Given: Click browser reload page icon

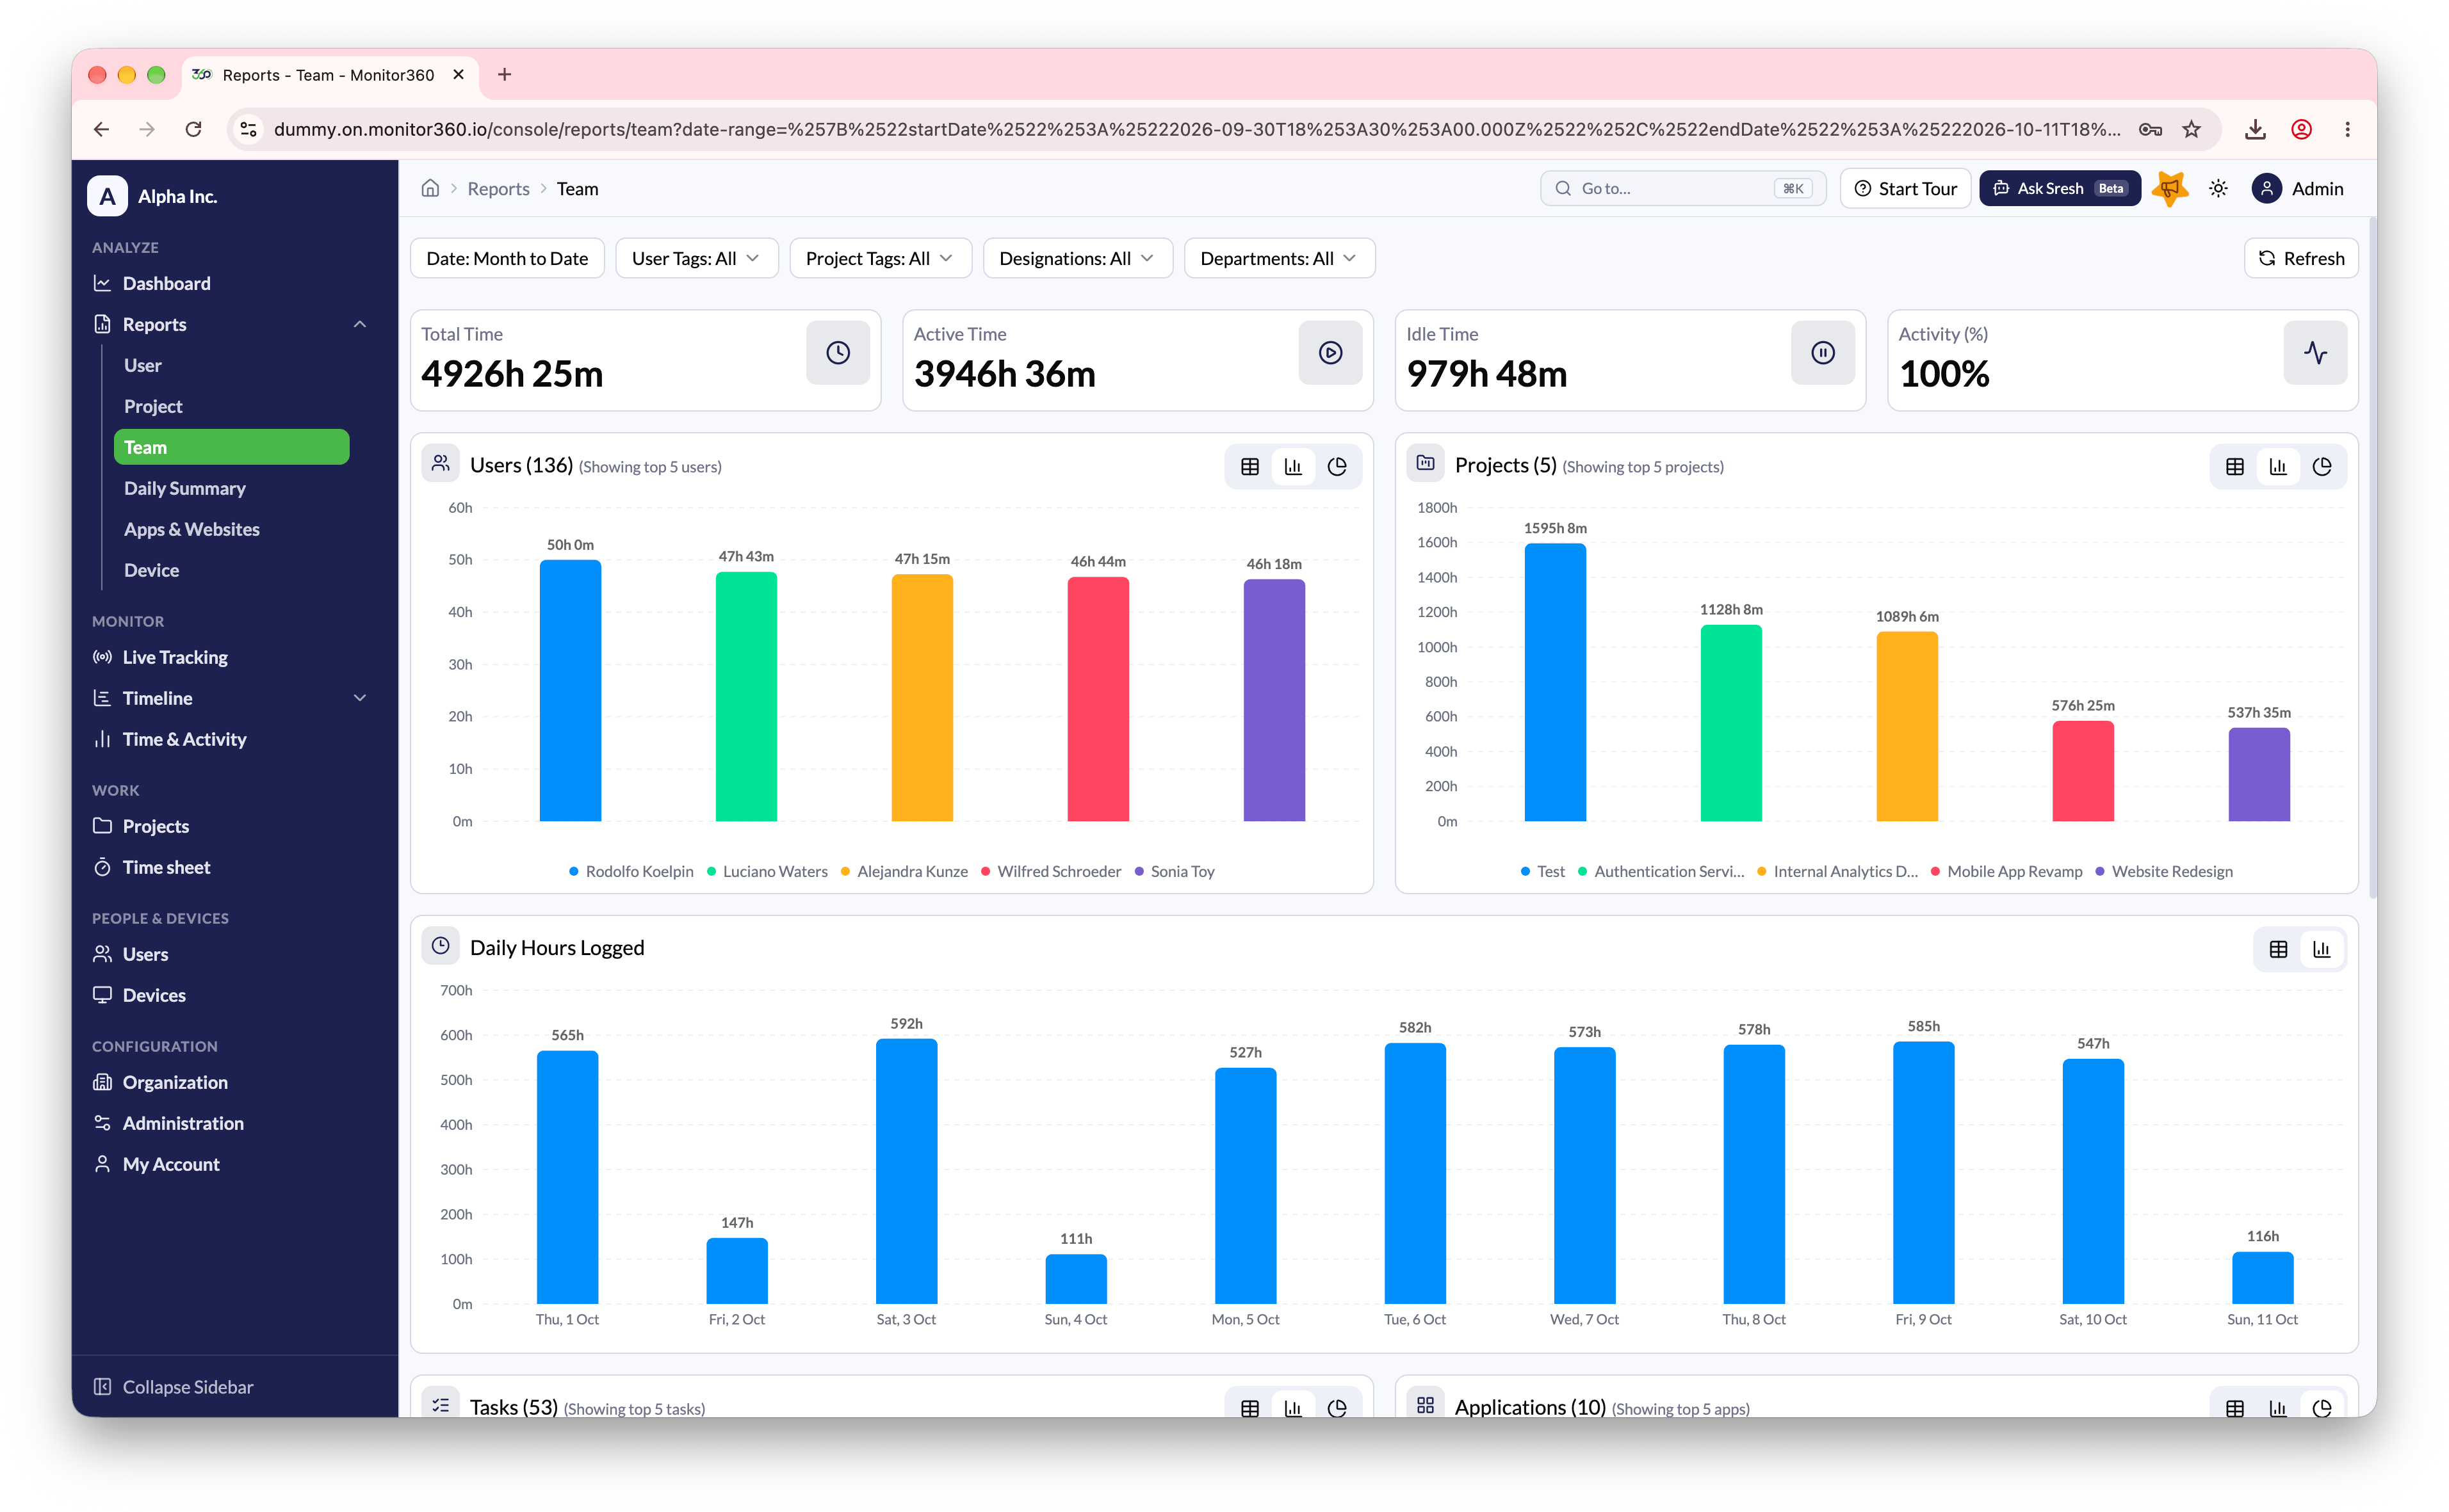Looking at the screenshot, I should point(193,129).
